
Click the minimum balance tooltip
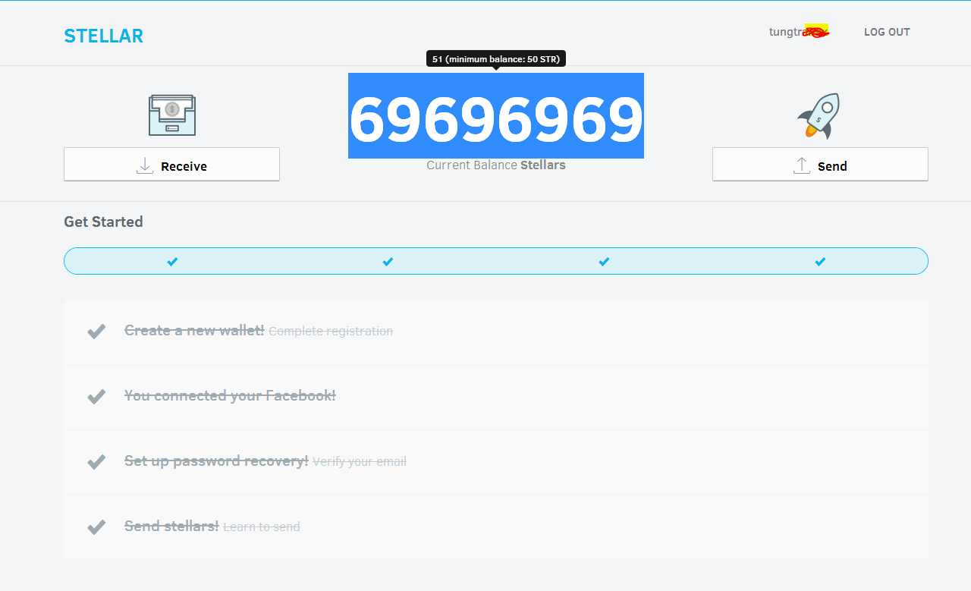[x=496, y=59]
